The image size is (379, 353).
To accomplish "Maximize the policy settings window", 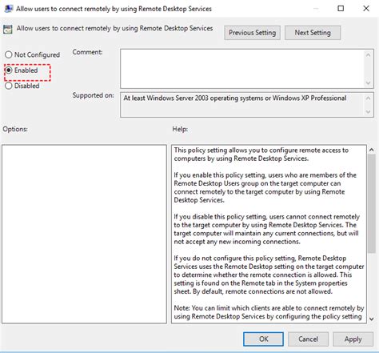I will [341, 9].
